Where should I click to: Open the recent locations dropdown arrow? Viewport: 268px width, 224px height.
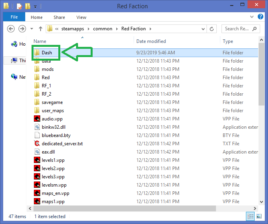32,29
